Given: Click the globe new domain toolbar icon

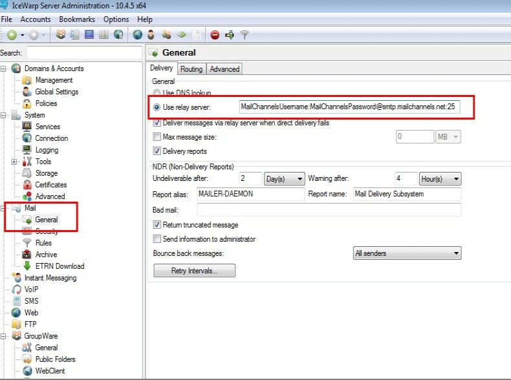Looking at the screenshot, I should (138, 34).
